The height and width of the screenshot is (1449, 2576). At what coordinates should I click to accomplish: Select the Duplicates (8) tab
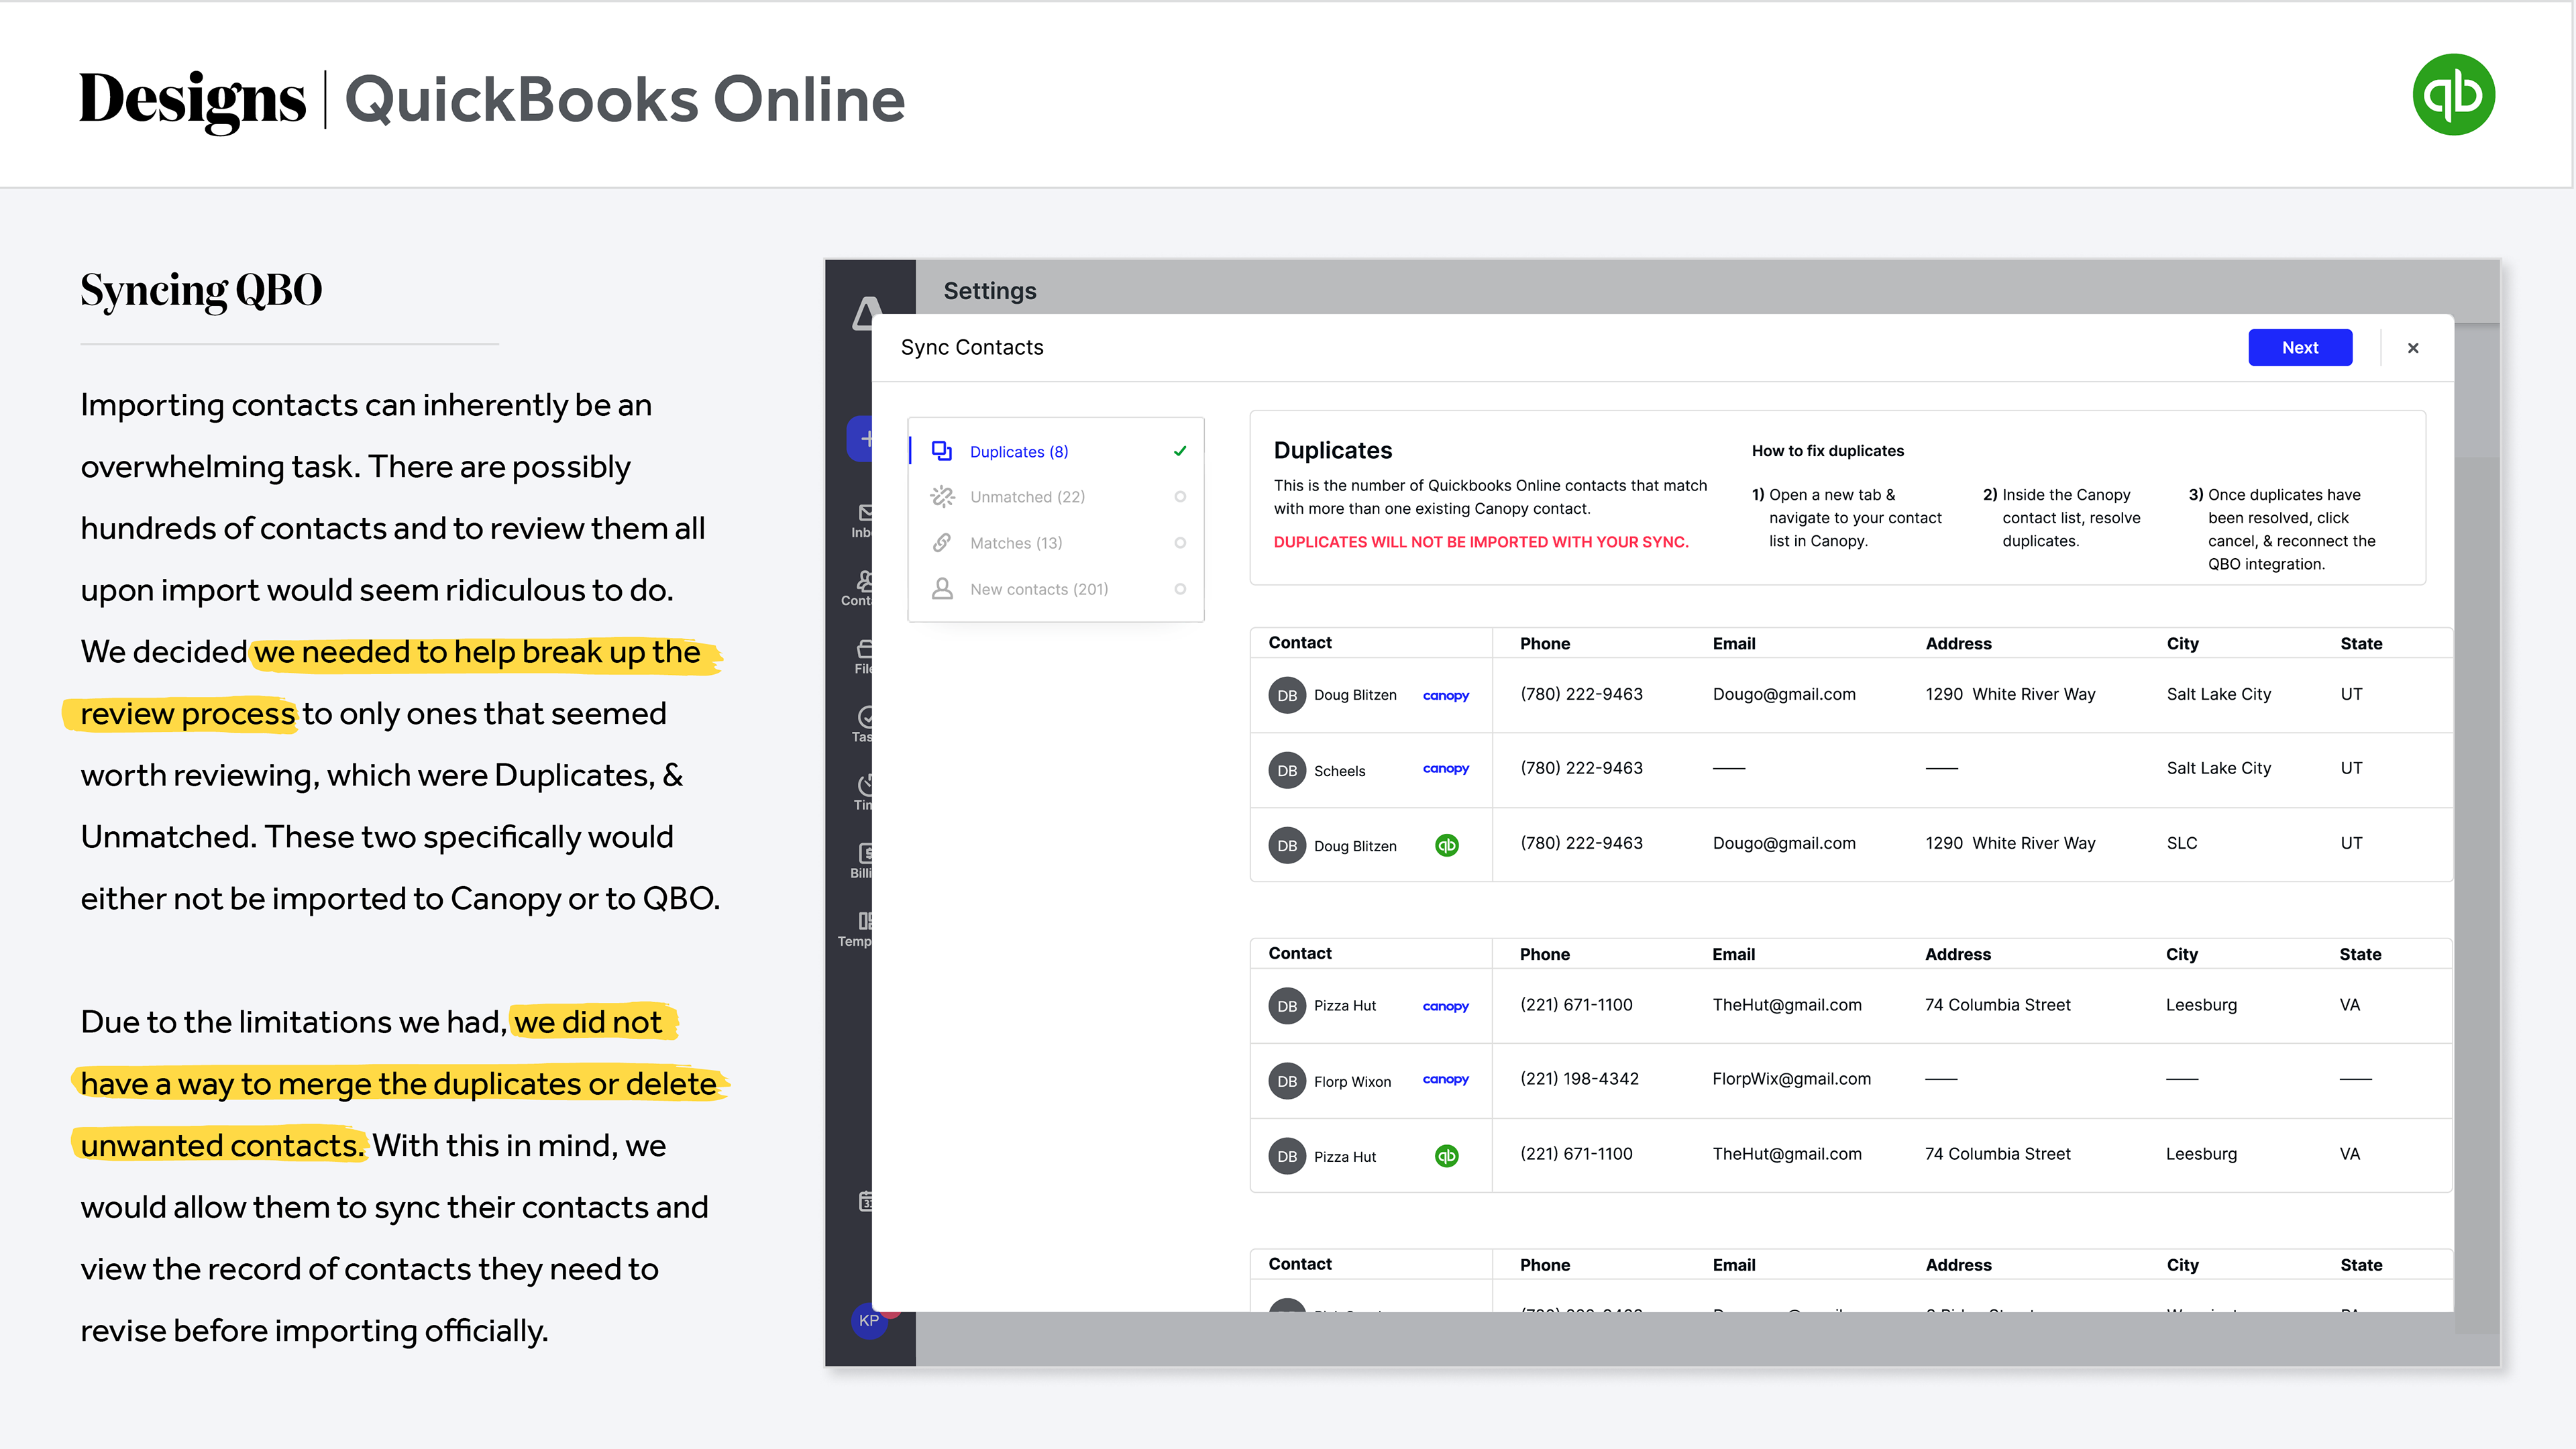click(x=1056, y=451)
